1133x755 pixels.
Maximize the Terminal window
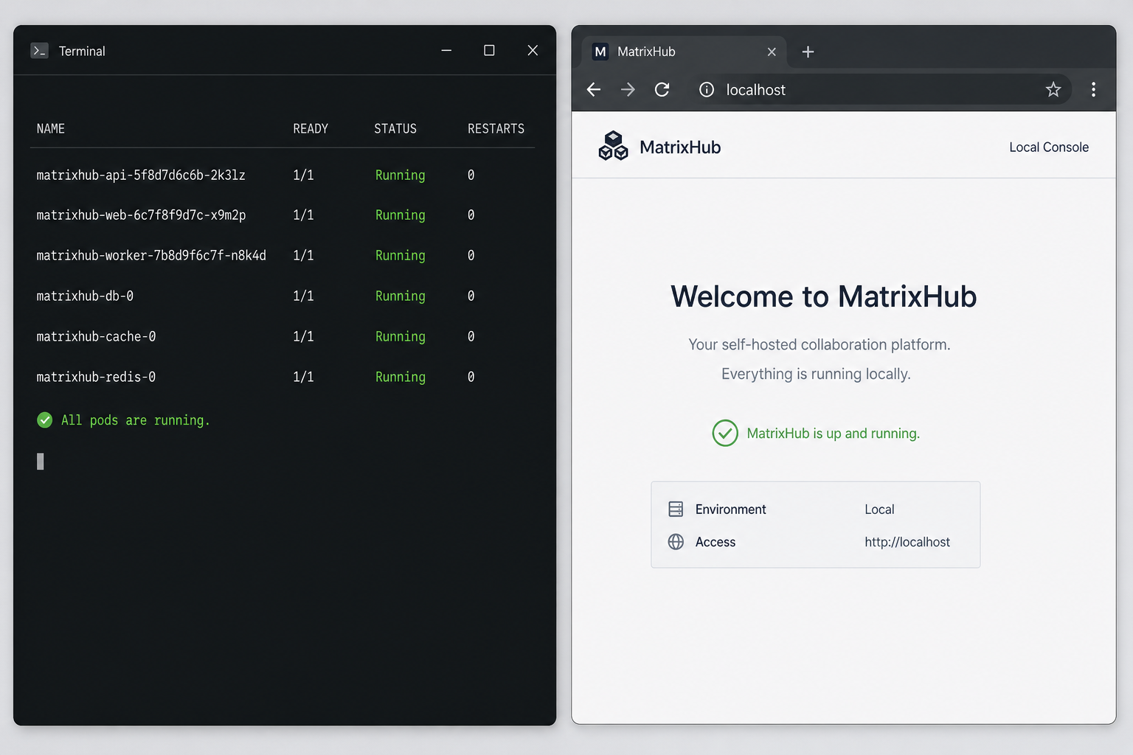(489, 50)
